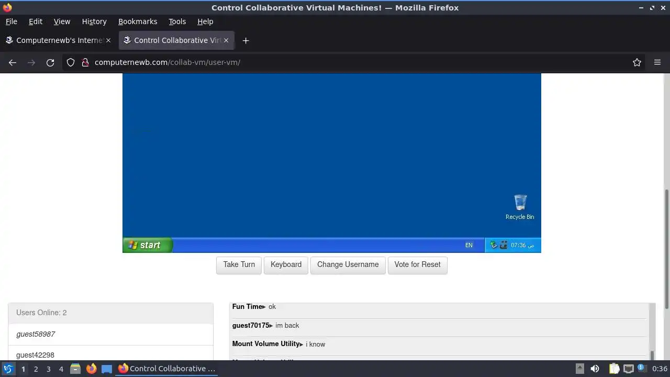Click the chat box scrollbar

[652, 356]
